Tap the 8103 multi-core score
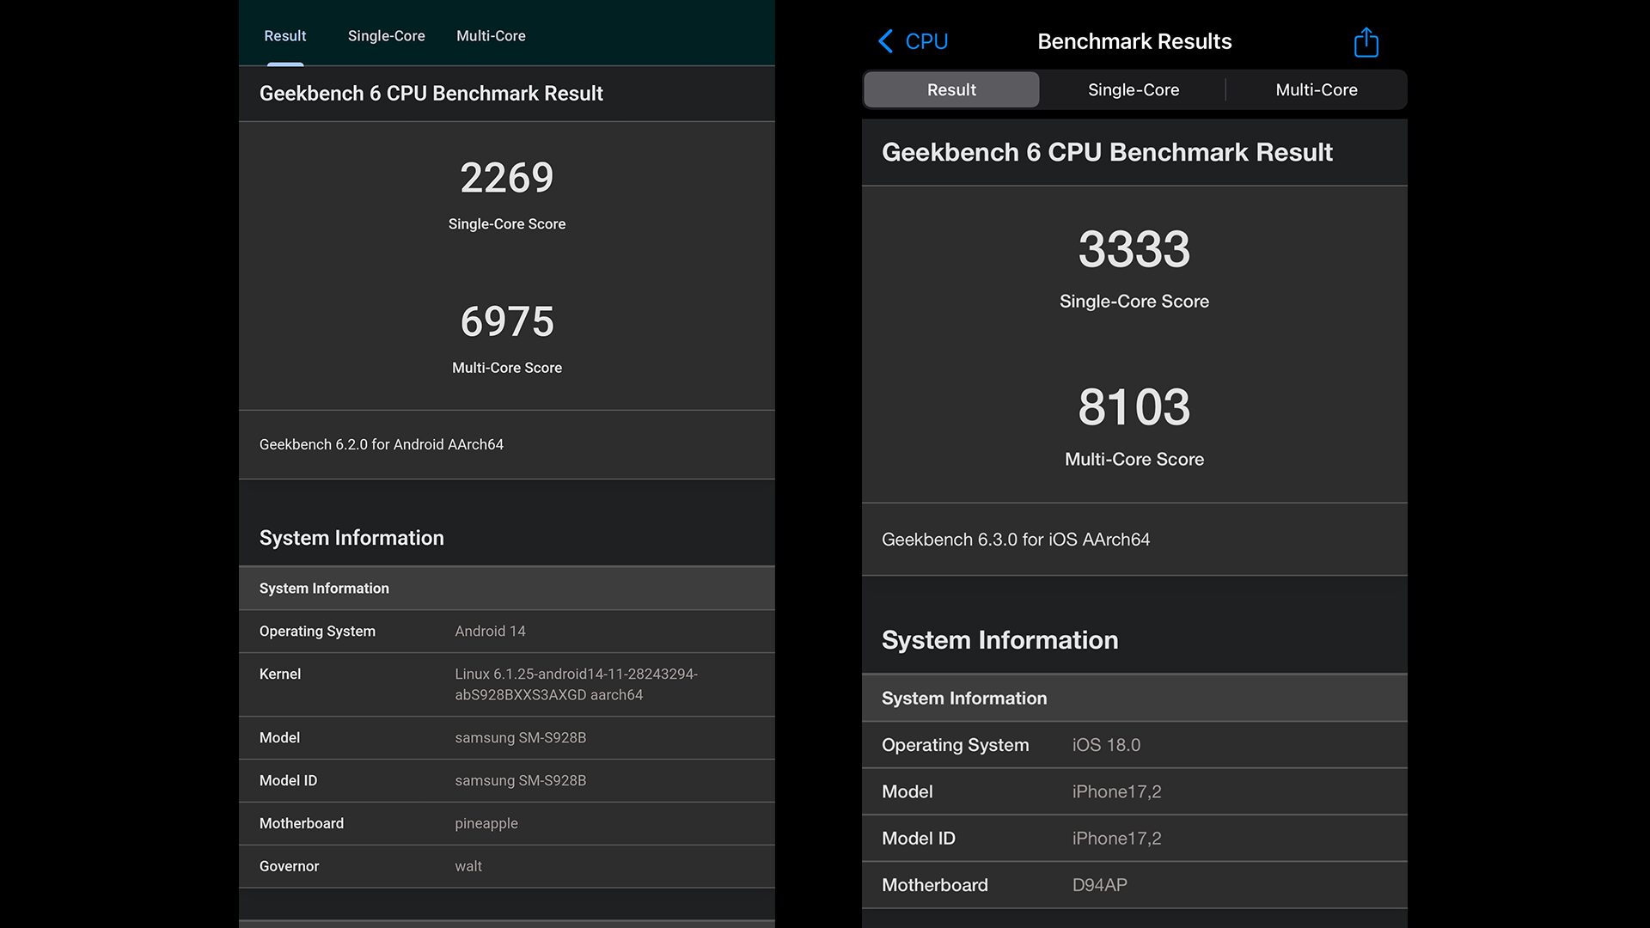 pos(1134,406)
